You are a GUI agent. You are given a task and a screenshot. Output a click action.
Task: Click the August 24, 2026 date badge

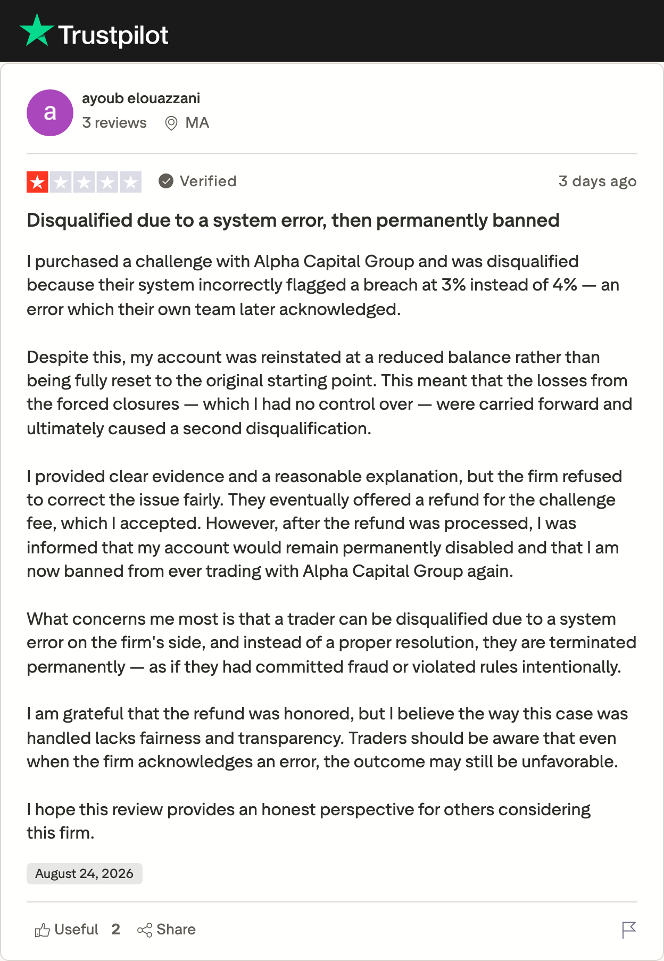click(85, 874)
